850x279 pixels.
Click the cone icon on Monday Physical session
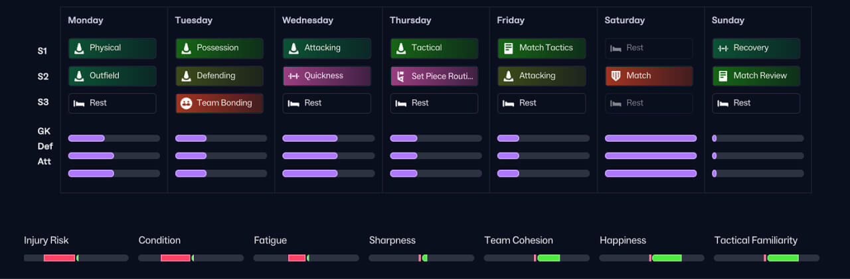click(x=79, y=48)
